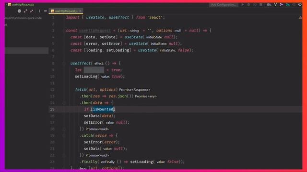Click the green Git arrows icon
307x172 pixels.
point(288,4)
